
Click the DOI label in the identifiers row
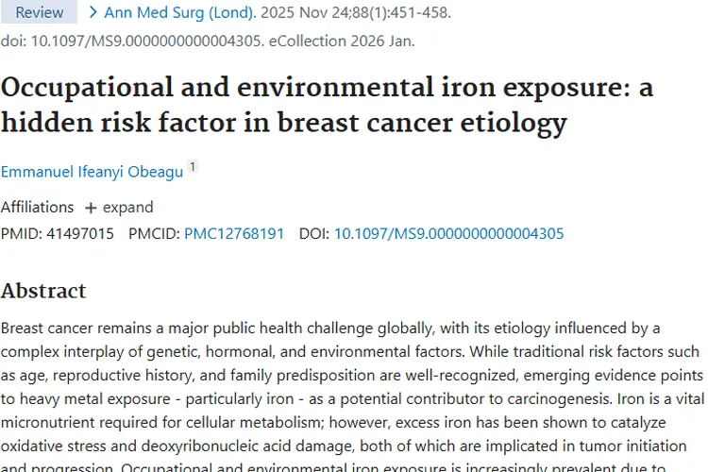point(314,233)
